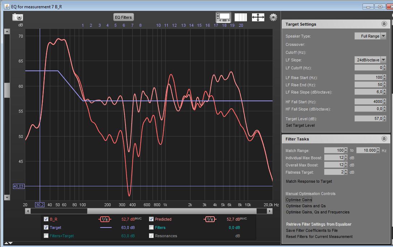Click the Match Range start field

(334, 150)
